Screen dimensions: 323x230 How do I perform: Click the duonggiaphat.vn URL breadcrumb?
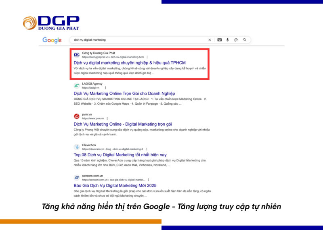pos(113,57)
